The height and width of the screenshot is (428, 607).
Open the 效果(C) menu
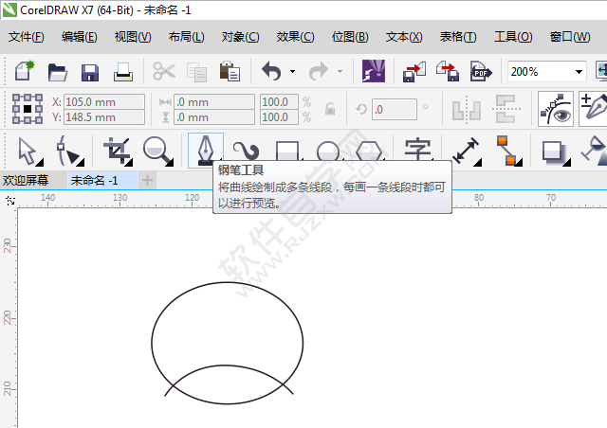click(x=295, y=37)
